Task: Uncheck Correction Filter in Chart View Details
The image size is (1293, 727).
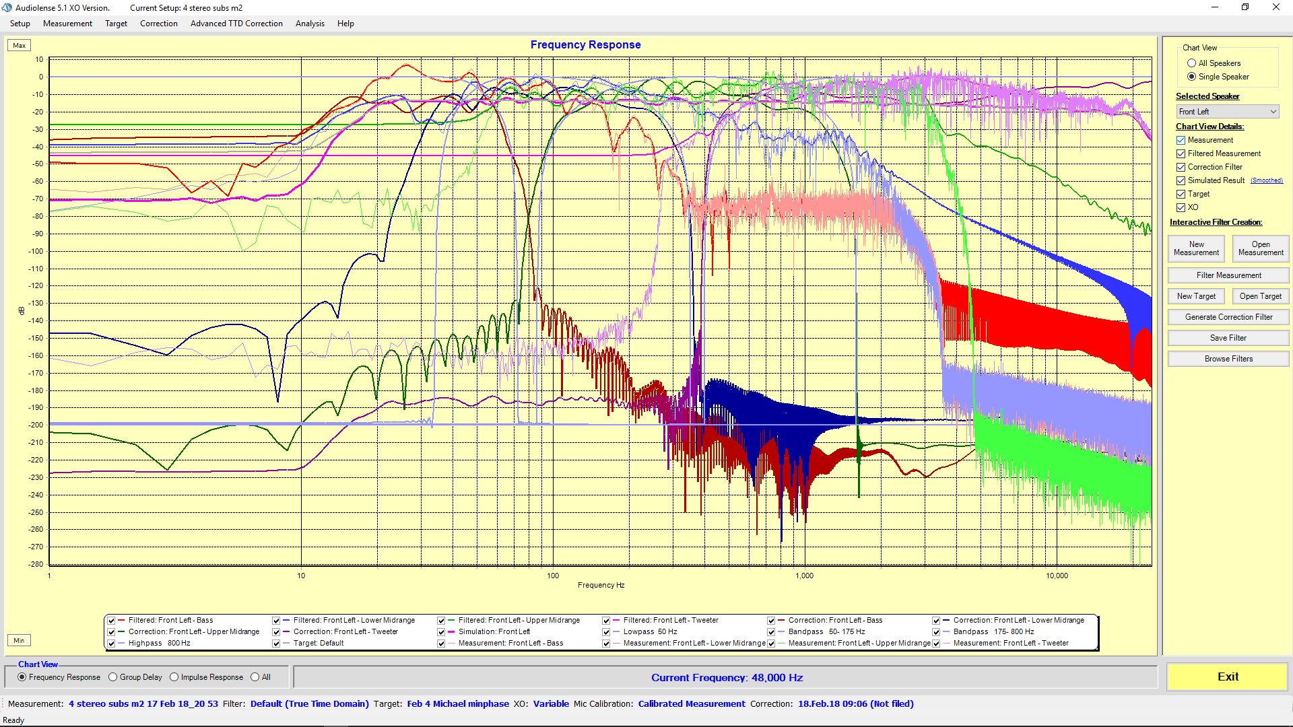Action: point(1181,167)
